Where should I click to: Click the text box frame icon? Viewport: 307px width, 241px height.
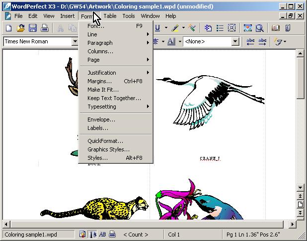pos(231,28)
